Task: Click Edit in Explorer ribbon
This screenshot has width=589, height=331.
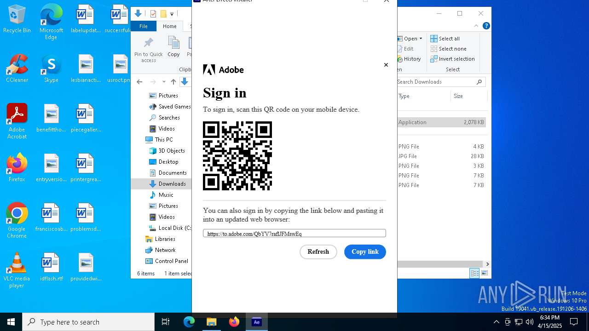Action: click(405, 49)
